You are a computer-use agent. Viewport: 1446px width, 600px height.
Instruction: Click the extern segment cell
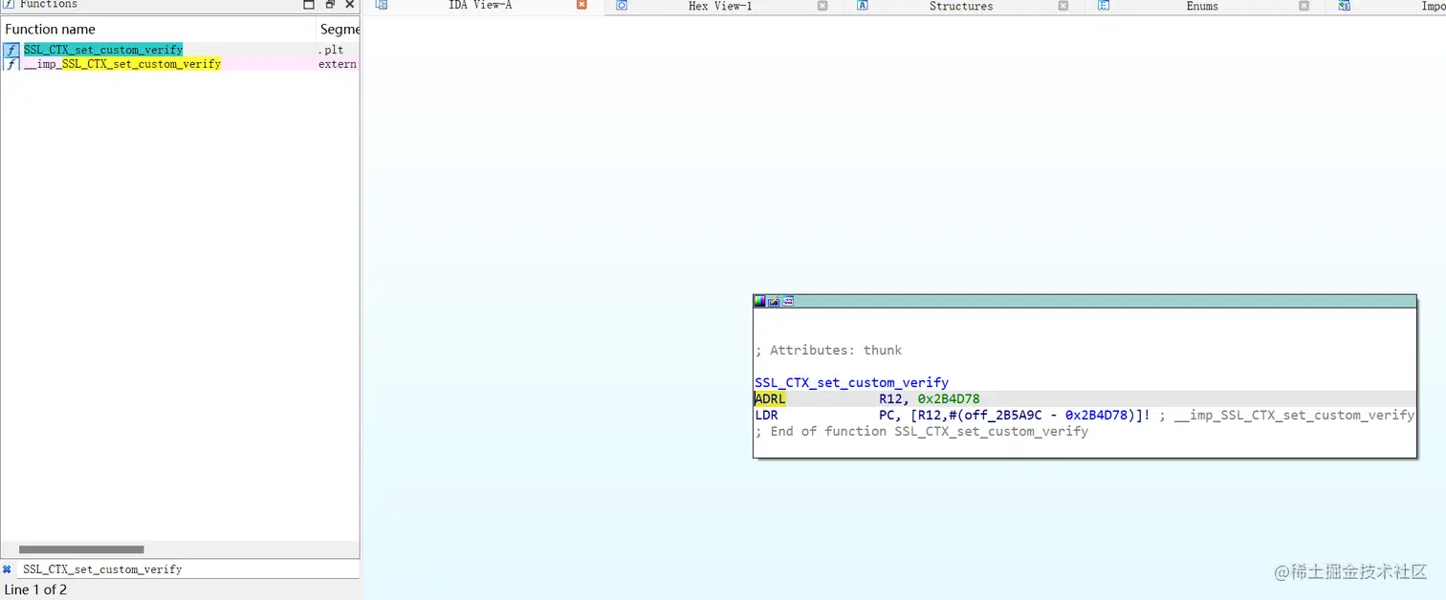338,64
